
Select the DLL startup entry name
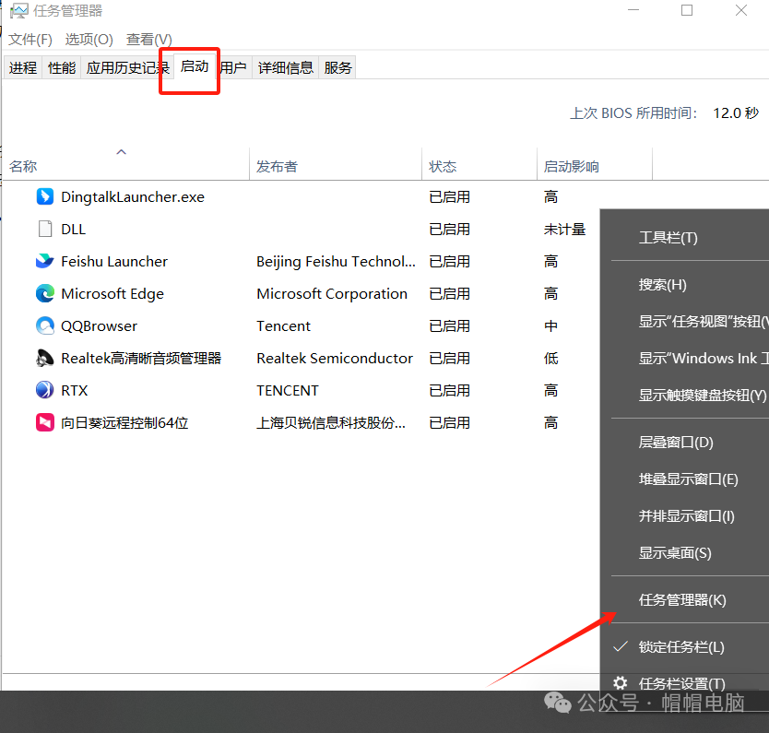pyautogui.click(x=73, y=230)
